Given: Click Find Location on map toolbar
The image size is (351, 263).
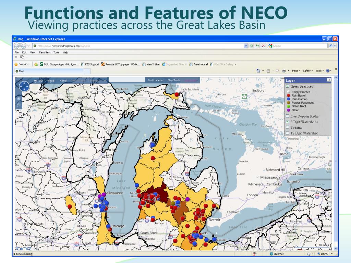Looking at the screenshot, I should click(x=155, y=80).
